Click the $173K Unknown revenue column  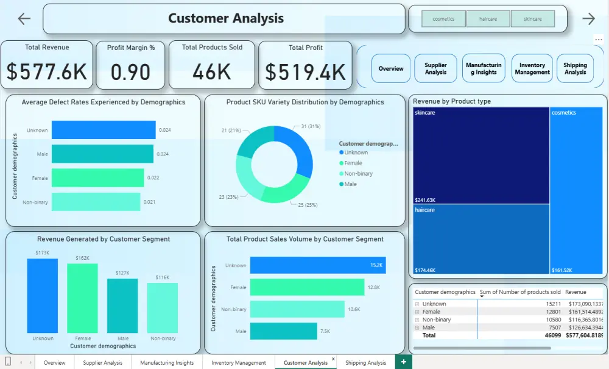click(43, 296)
